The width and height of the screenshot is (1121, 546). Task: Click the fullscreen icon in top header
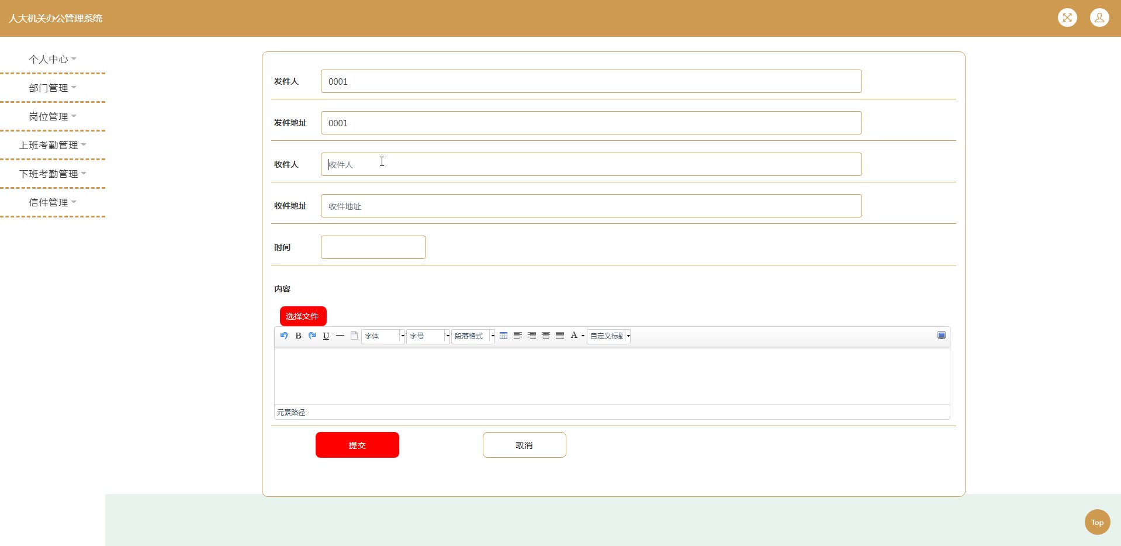(x=1067, y=18)
